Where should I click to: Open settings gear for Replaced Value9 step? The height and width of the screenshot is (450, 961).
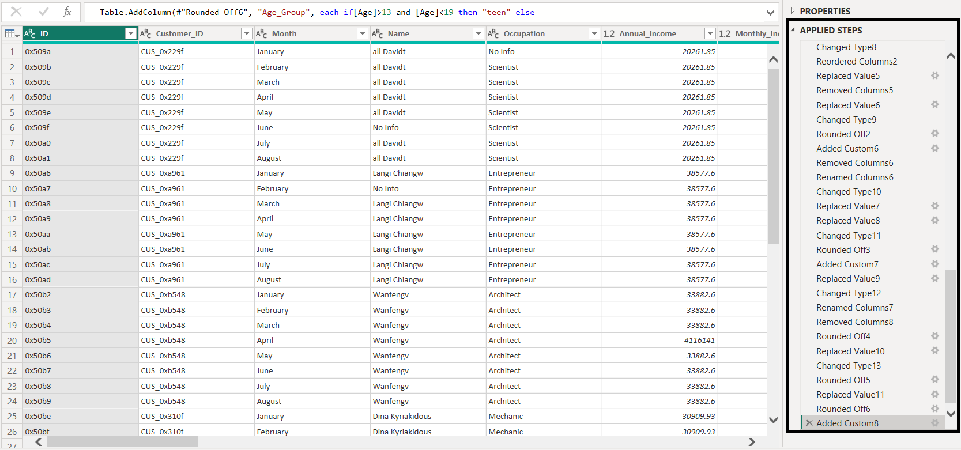[x=935, y=278]
